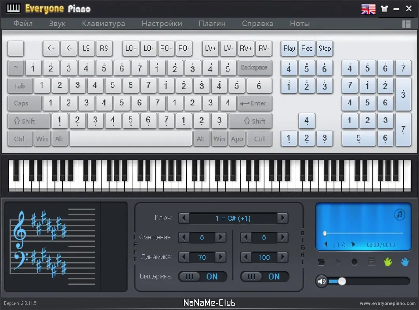The width and height of the screenshot is (419, 310).
Task: Open the skin shirt icon in title bar
Action: click(384, 9)
